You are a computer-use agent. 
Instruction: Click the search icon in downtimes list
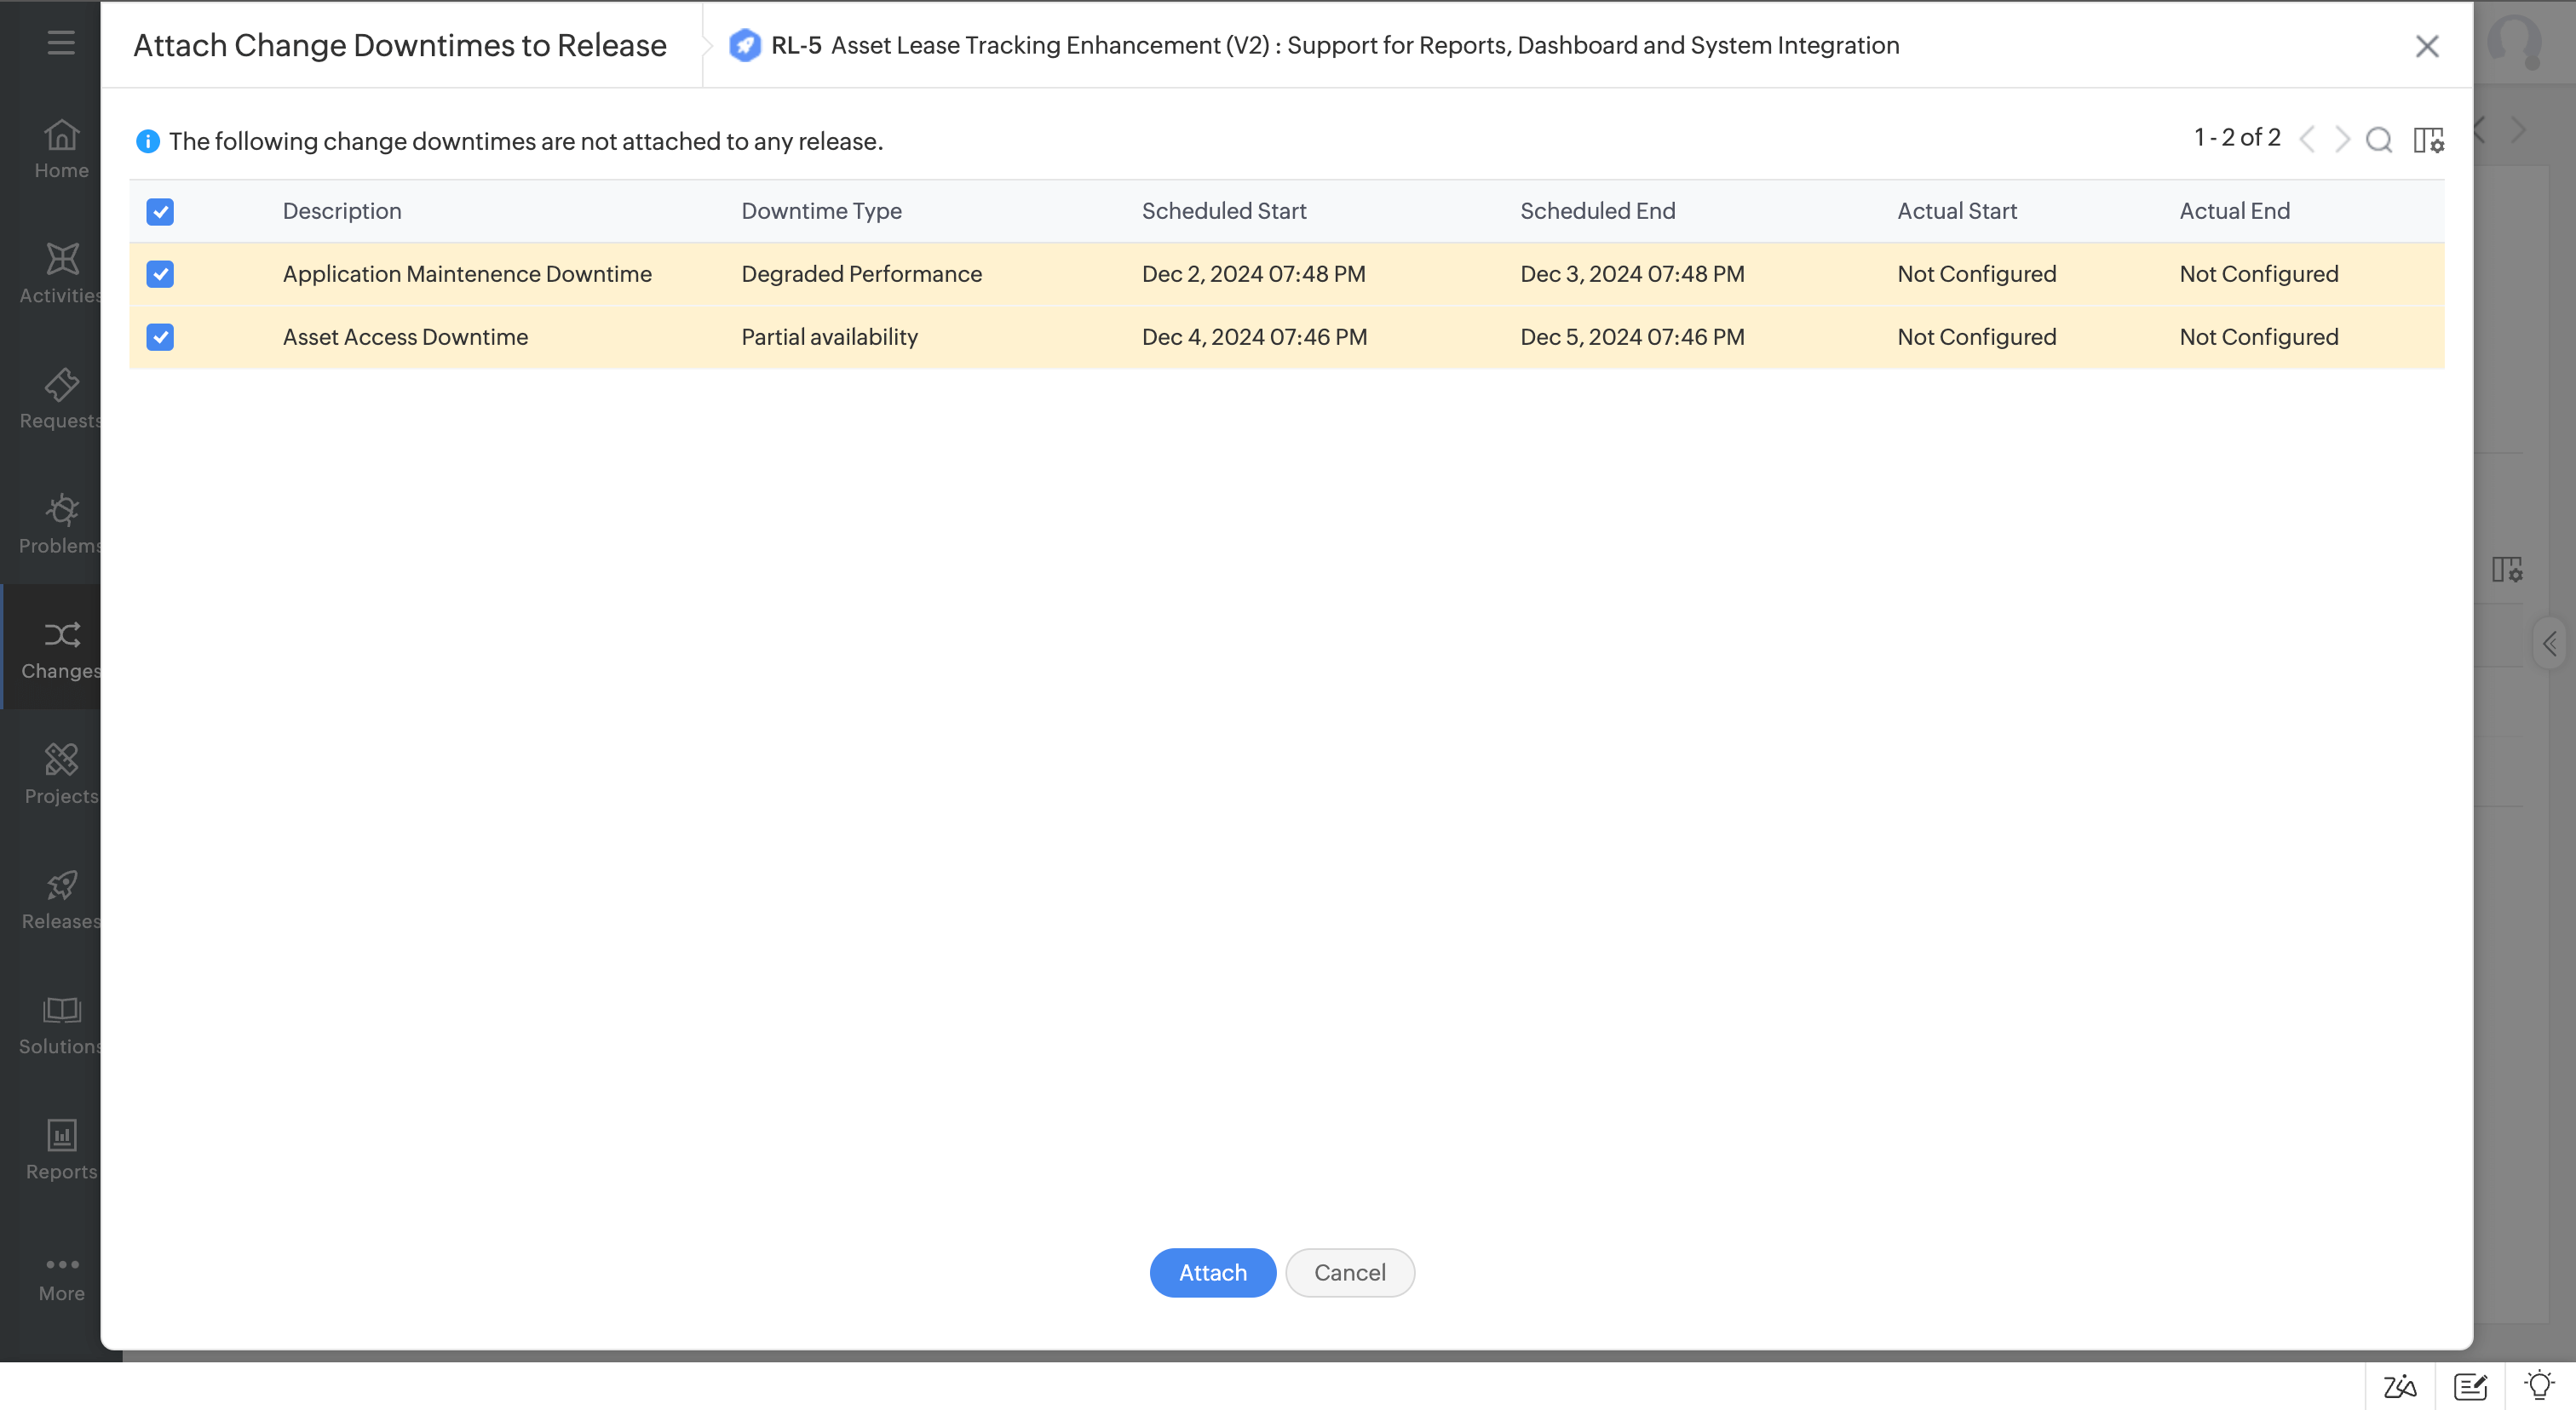coord(2378,140)
